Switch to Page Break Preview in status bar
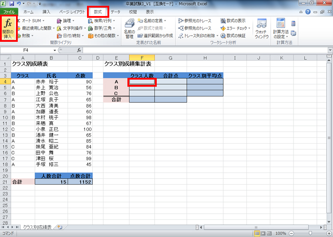The image size is (333, 237). point(269,233)
